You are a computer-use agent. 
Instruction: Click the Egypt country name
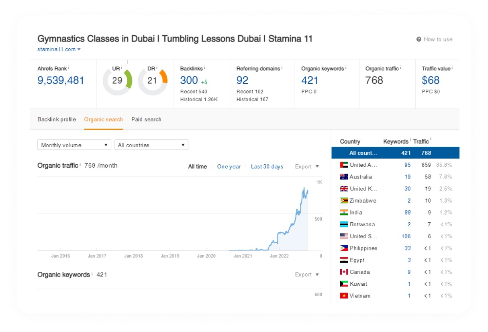[x=357, y=260]
